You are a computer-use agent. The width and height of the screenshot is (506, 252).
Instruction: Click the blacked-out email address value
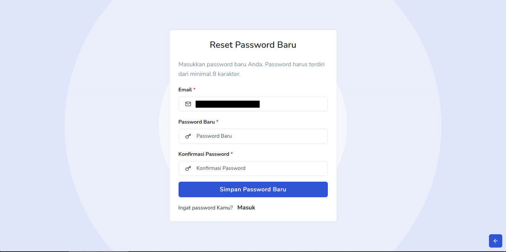(227, 104)
